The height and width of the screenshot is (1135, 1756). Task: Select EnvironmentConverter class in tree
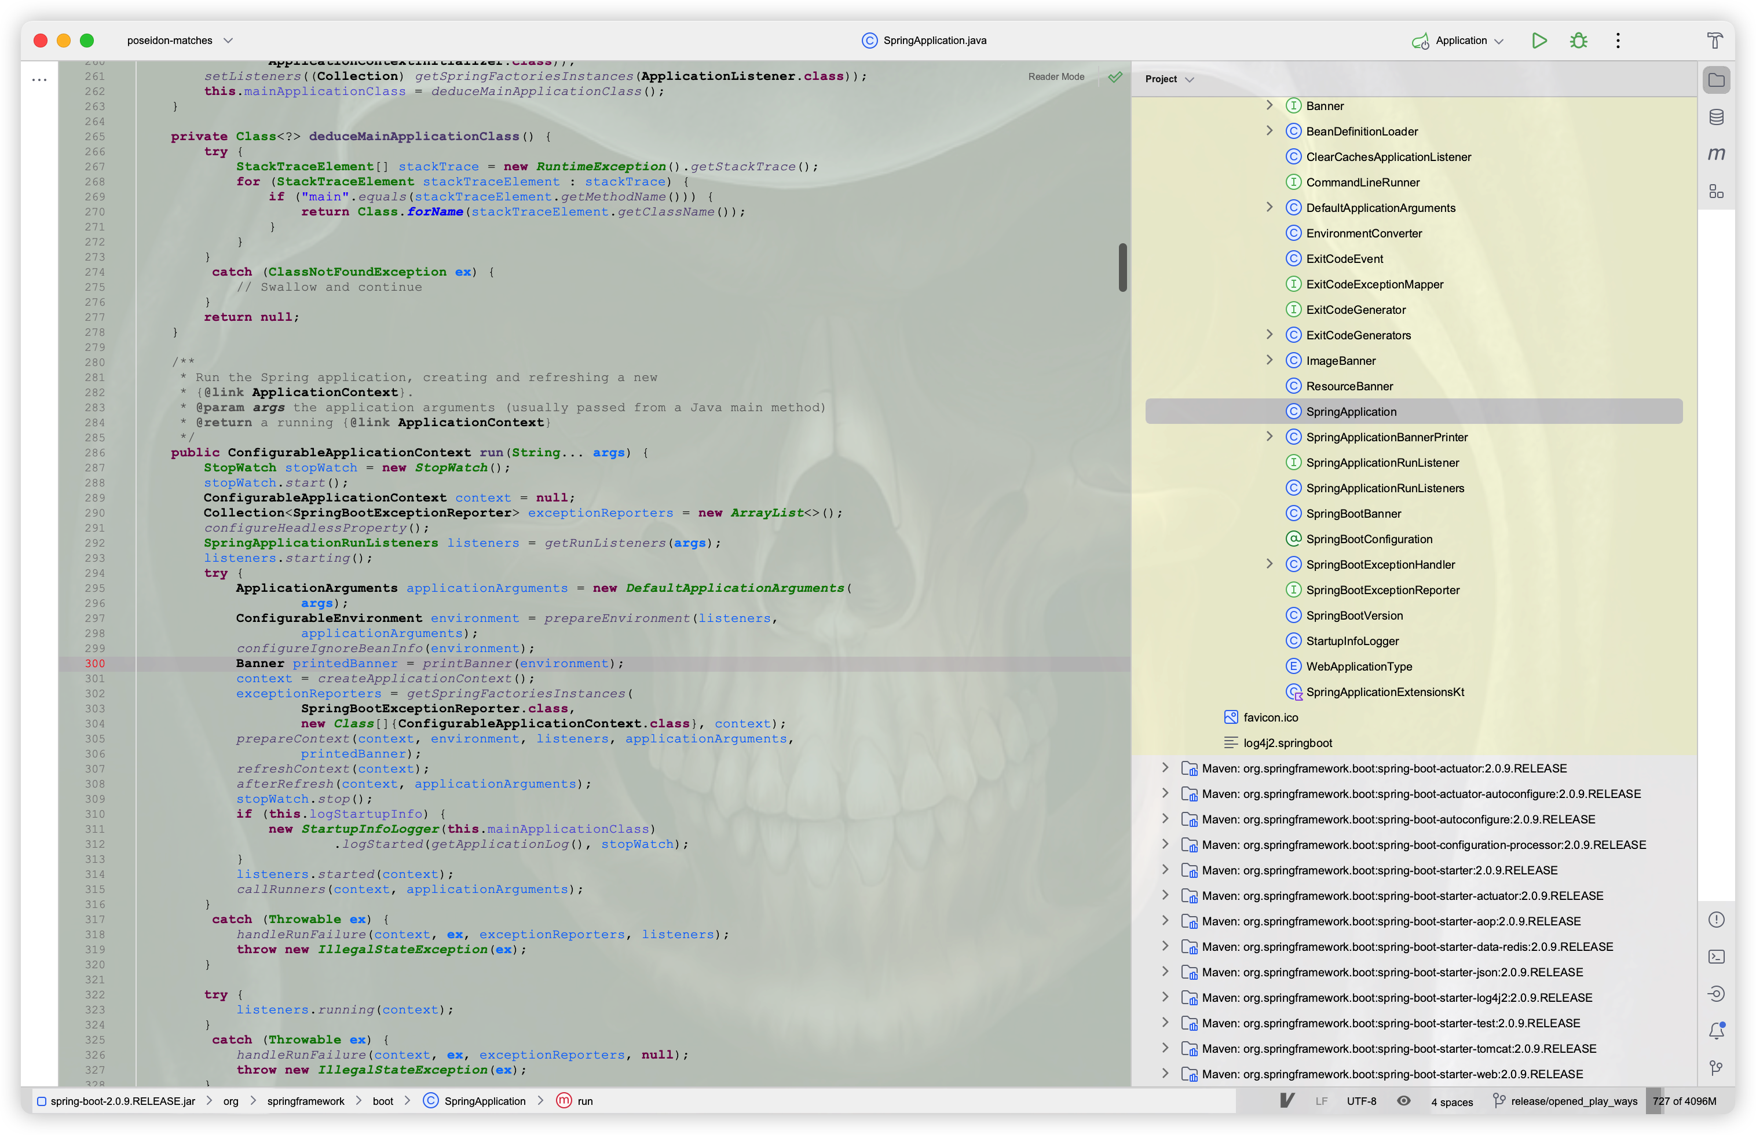(x=1363, y=233)
